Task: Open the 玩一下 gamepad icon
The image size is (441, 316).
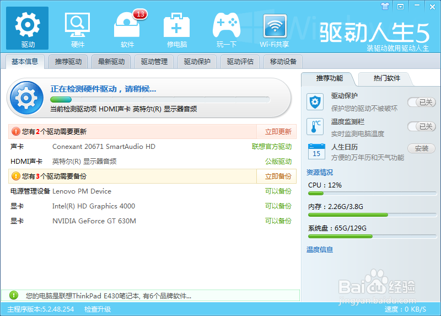Action: (x=227, y=30)
